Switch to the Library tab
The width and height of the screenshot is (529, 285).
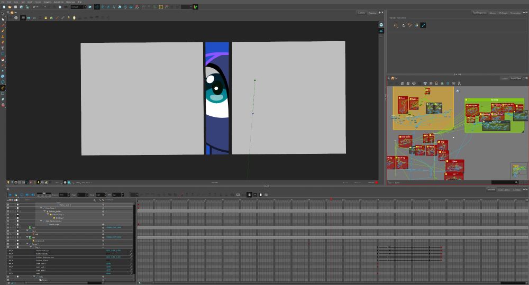pos(492,13)
